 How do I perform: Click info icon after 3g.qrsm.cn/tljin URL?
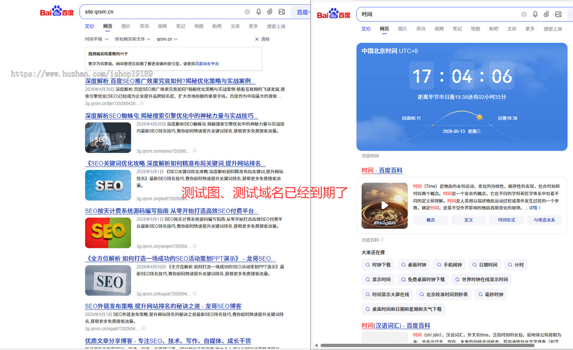pyautogui.click(x=142, y=103)
